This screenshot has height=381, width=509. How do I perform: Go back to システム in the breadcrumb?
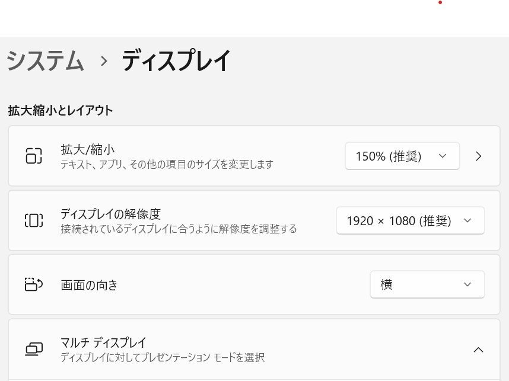pos(45,61)
